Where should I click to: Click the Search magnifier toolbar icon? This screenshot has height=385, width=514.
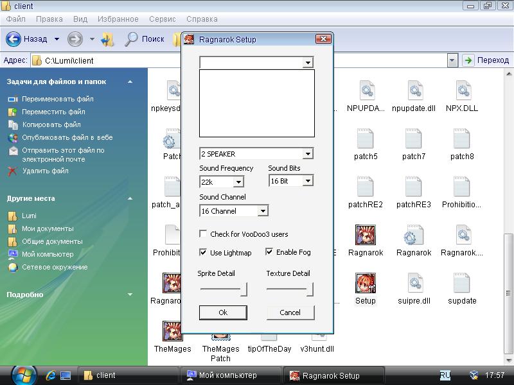[131, 39]
